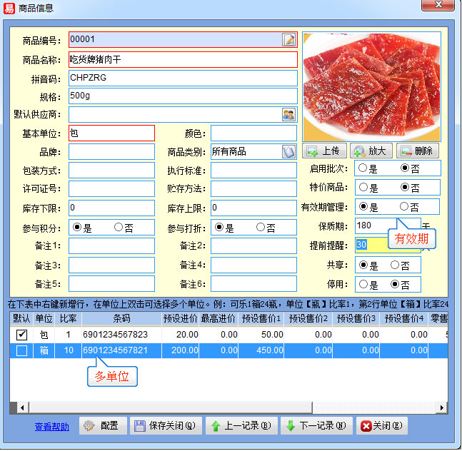
Task: Click the 条码 column header
Action: coord(121,318)
